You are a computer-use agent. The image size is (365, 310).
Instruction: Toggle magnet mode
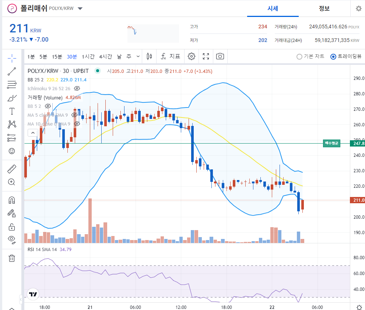12,200
